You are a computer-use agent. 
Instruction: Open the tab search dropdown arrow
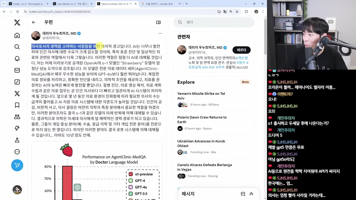click(x=4, y=4)
